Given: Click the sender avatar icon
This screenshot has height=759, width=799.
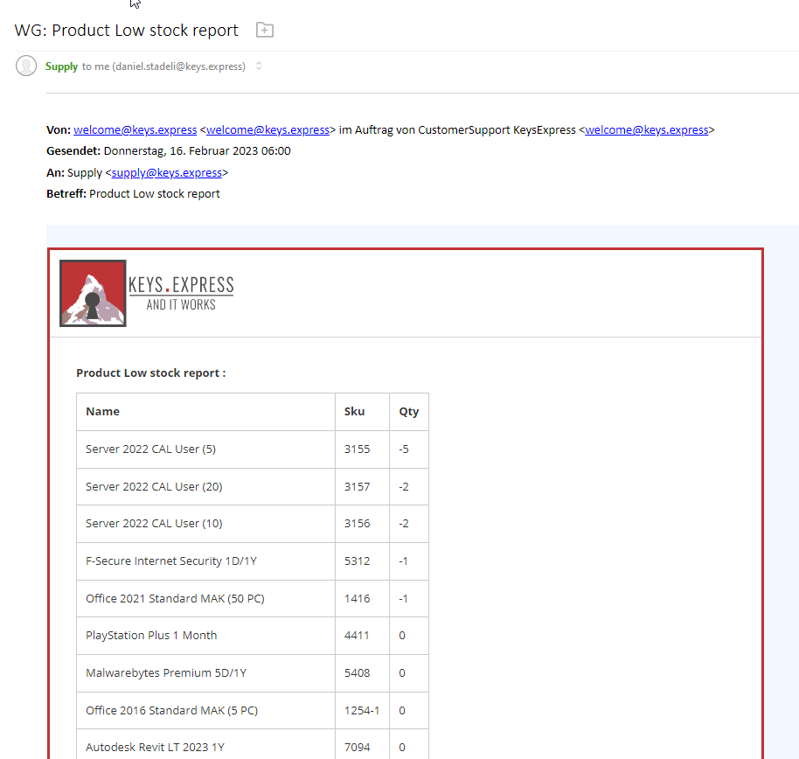Looking at the screenshot, I should (26, 66).
